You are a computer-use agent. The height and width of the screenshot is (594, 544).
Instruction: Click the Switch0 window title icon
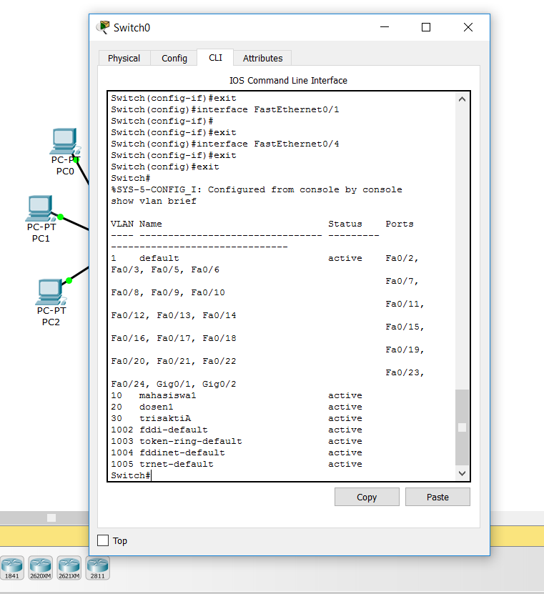[x=103, y=27]
